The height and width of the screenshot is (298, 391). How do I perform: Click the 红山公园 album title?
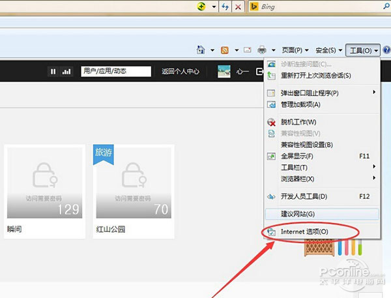click(x=111, y=229)
